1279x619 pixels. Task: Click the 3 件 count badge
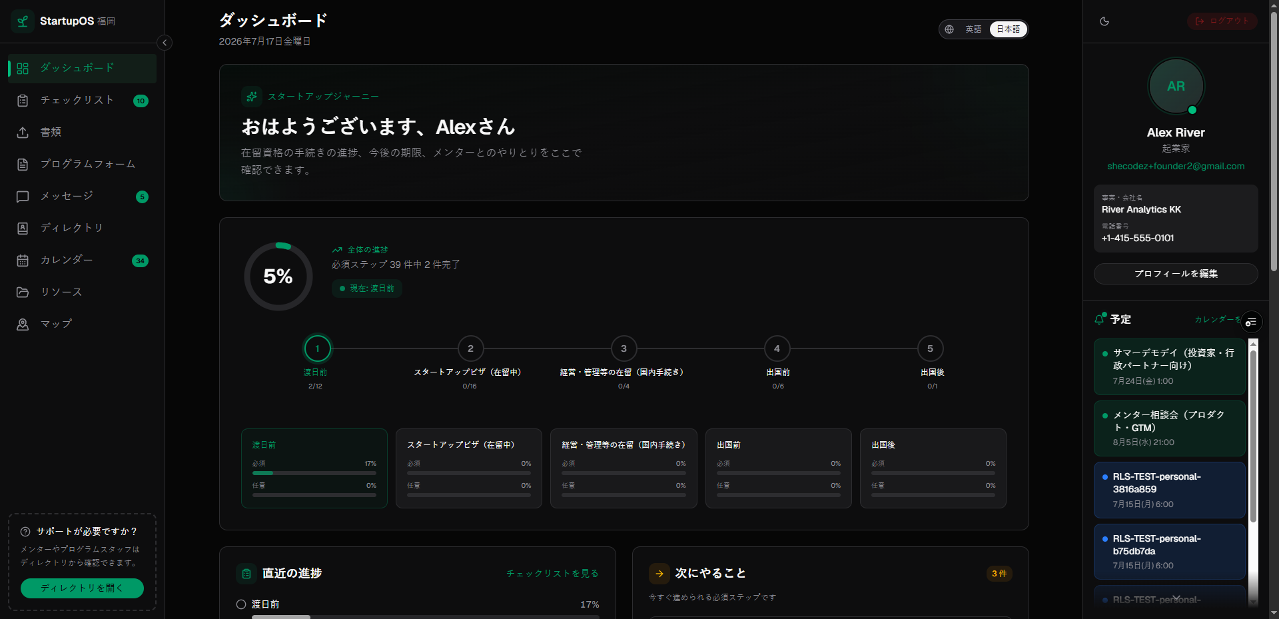click(999, 574)
